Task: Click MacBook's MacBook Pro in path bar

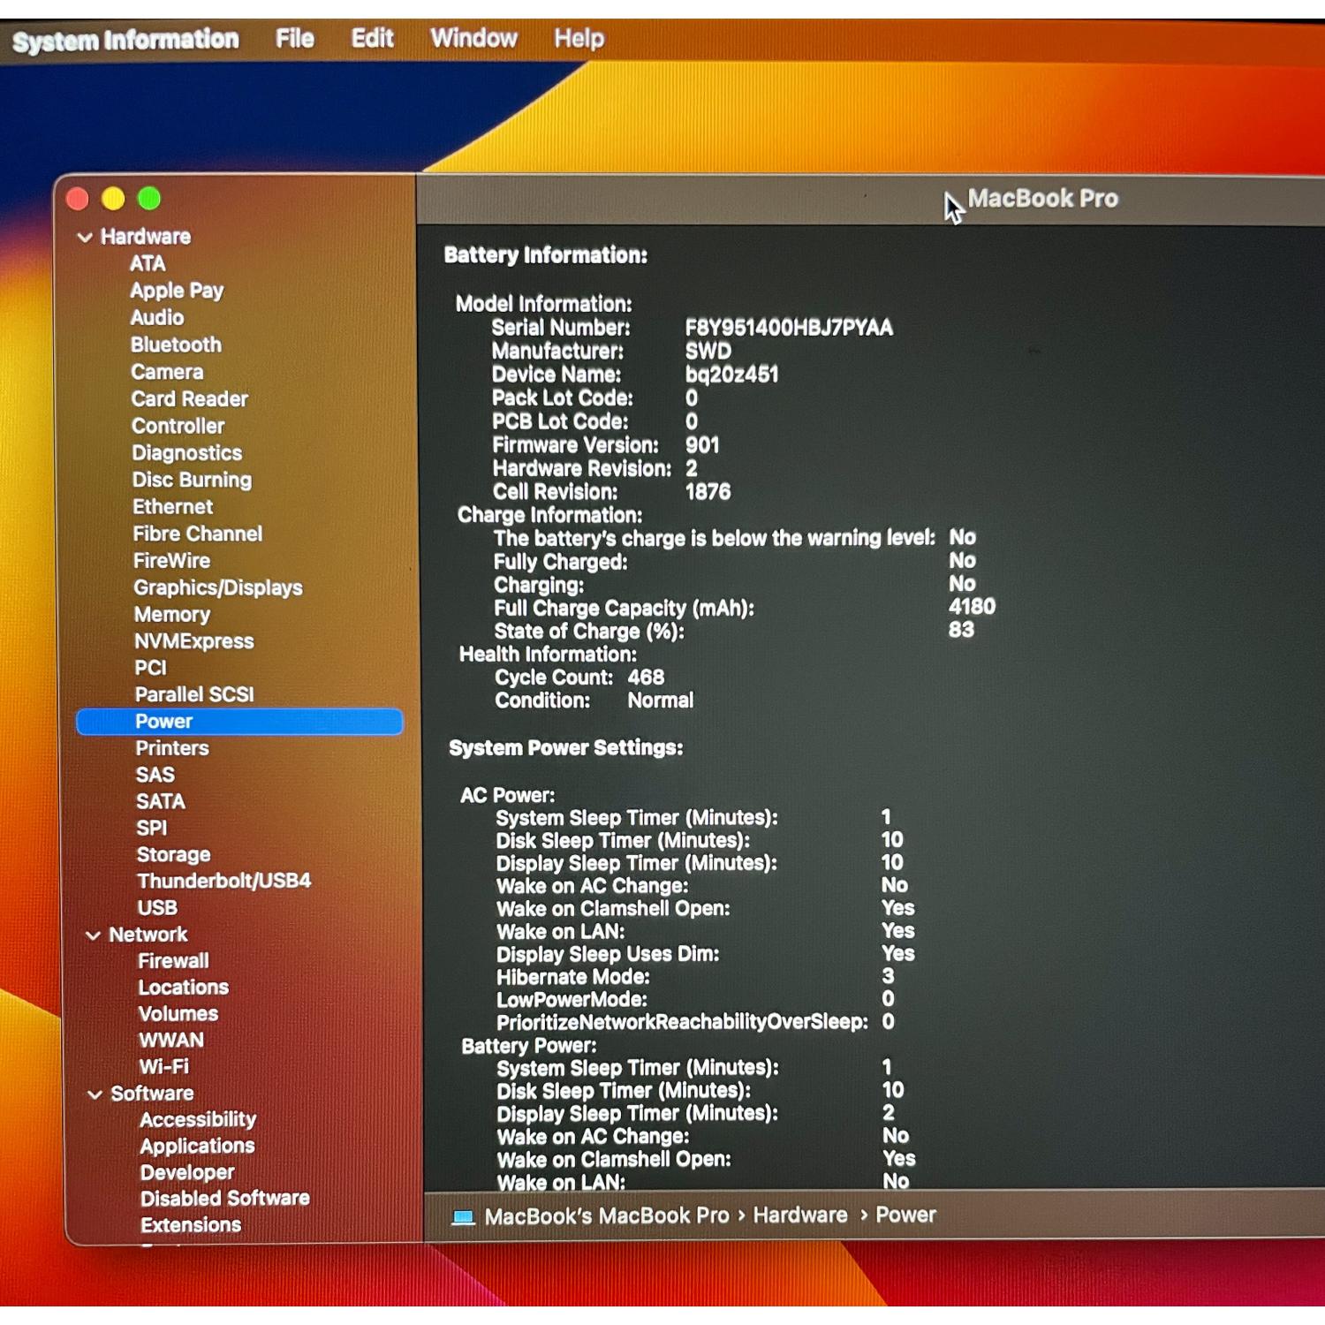Action: pos(607,1216)
